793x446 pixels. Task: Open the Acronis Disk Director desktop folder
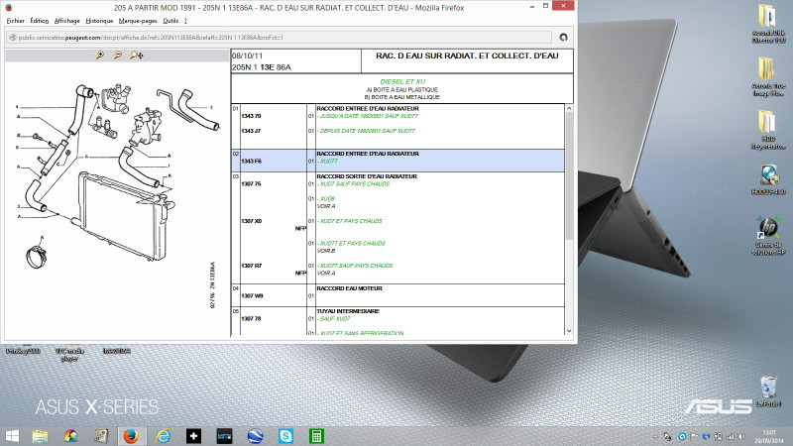(768, 24)
